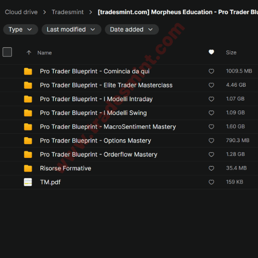258x258 pixels.
Task: Tick the select-all checkbox in header
Action: tap(7, 52)
